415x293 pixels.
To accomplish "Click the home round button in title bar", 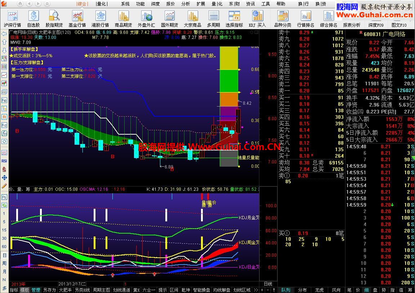I will tap(20, 4).
